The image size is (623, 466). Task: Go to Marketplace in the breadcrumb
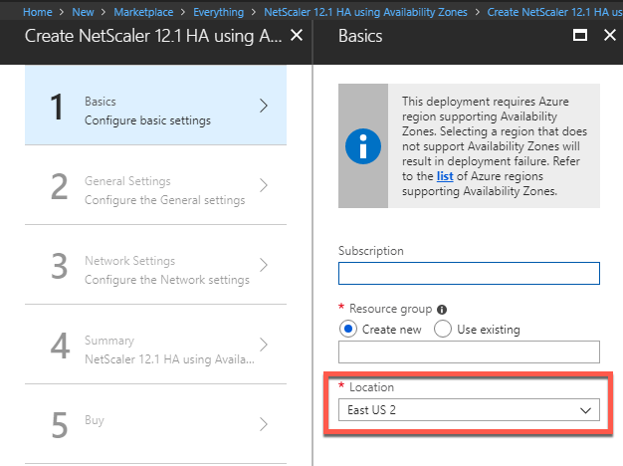click(x=143, y=12)
